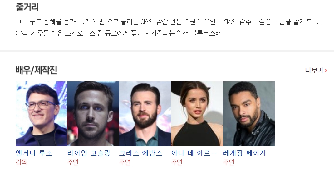Click the 주연 label under 라이언 고슬링

pos(73,162)
